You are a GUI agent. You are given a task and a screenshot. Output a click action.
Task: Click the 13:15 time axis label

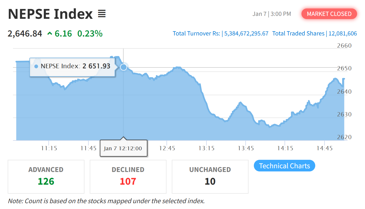coord(207,148)
